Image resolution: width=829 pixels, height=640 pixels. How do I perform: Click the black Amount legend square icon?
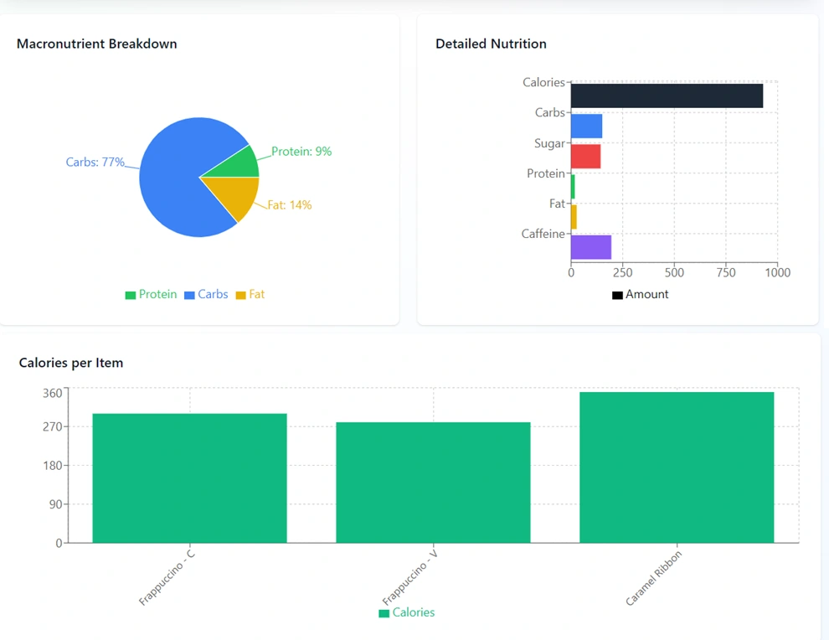[617, 295]
